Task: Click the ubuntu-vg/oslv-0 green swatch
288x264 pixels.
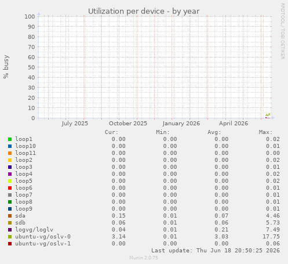Action: point(10,237)
